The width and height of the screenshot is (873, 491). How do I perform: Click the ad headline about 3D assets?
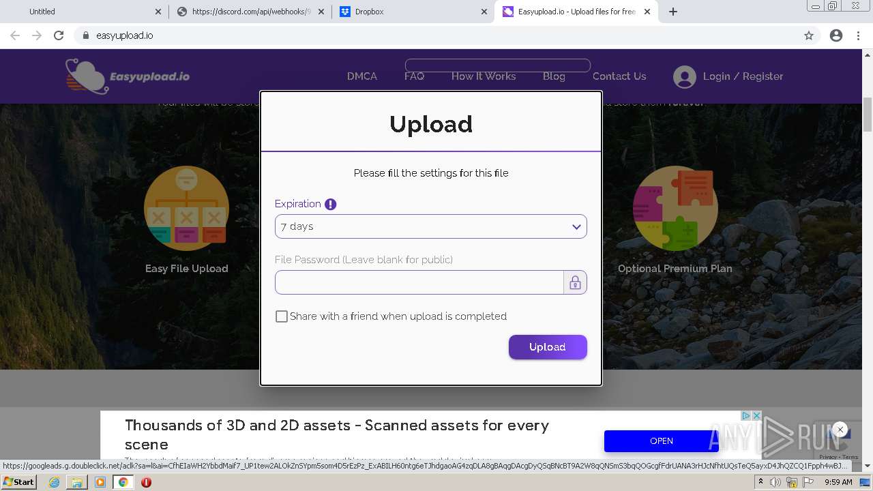337,434
